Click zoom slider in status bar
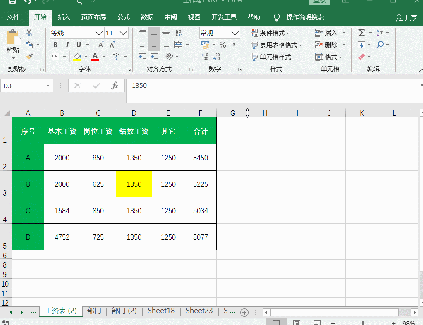Image resolution: width=423 pixels, height=325 pixels. point(363,323)
